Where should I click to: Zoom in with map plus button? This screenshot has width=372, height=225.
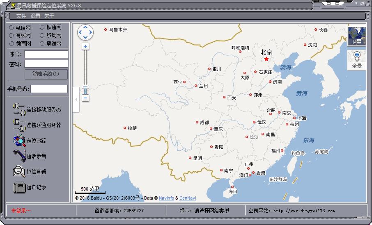pos(85,46)
